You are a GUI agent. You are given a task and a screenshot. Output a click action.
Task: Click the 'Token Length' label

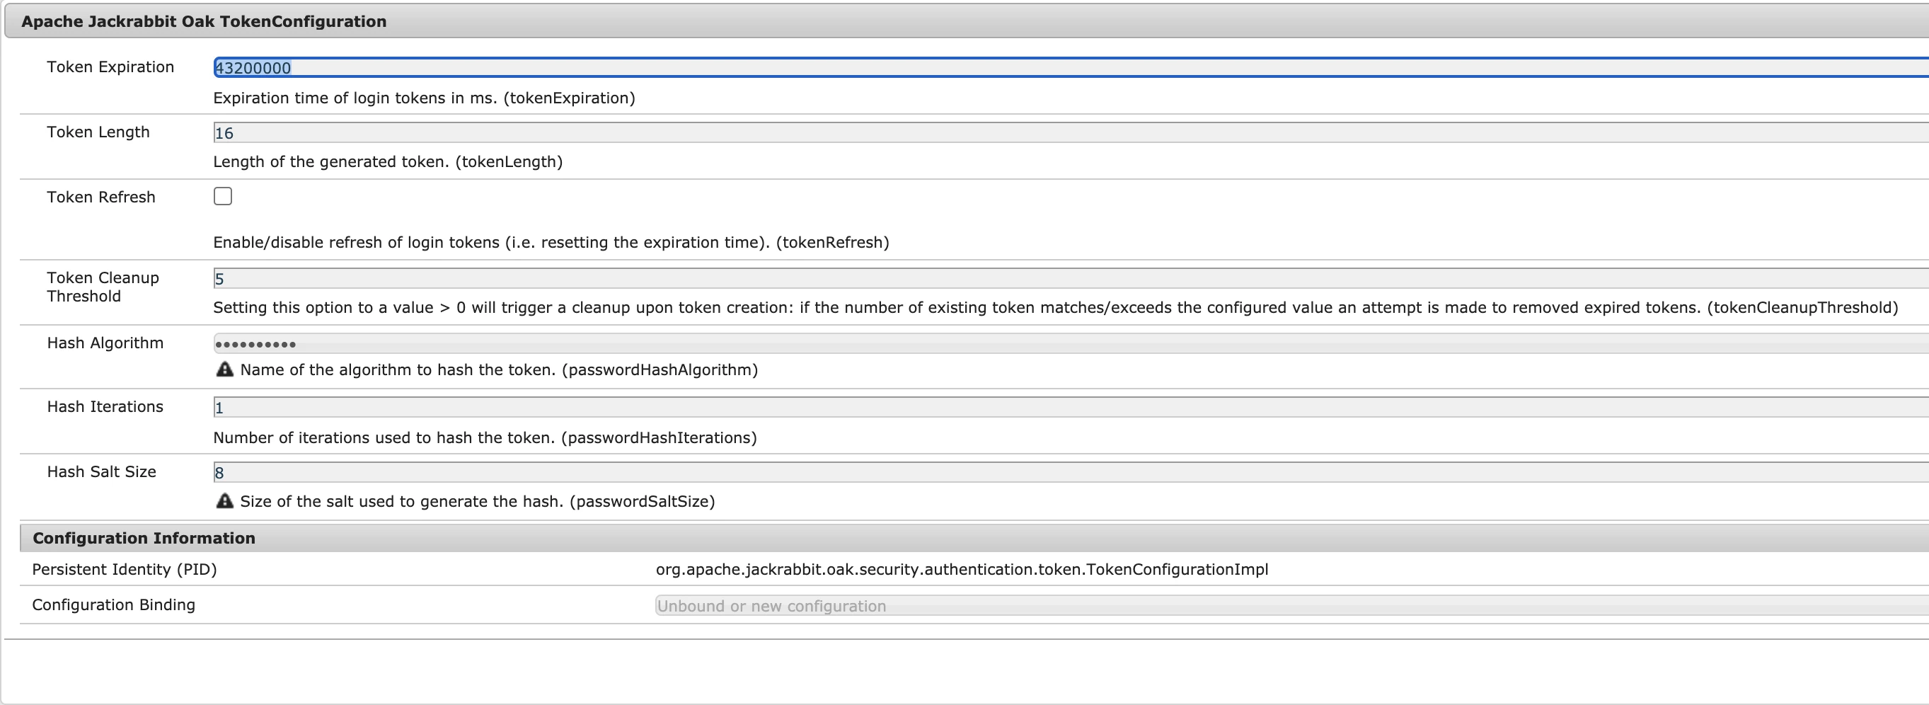click(98, 132)
